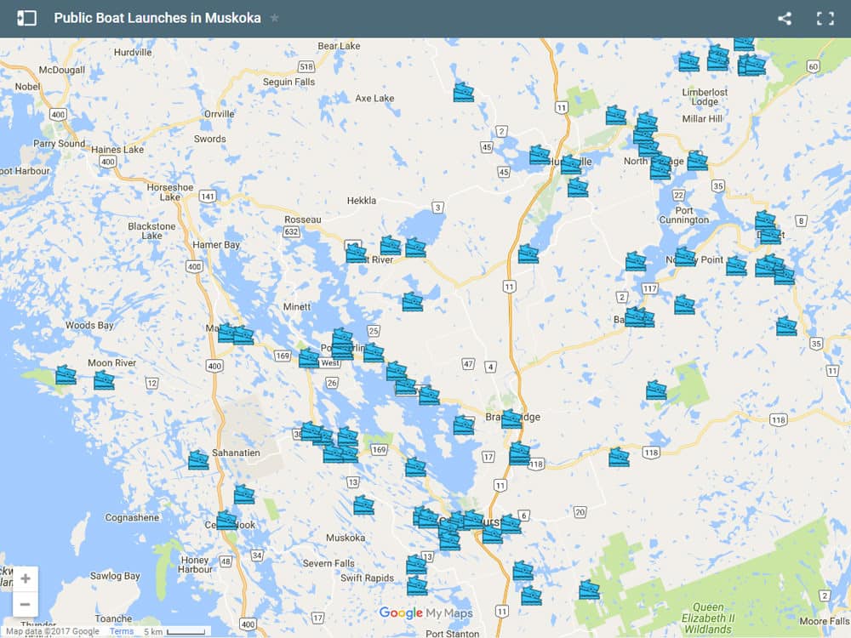Click boat launch marker below Cognashene near Honey Harbour road
Viewport: 851px width, 638px height.
pyautogui.click(x=226, y=520)
